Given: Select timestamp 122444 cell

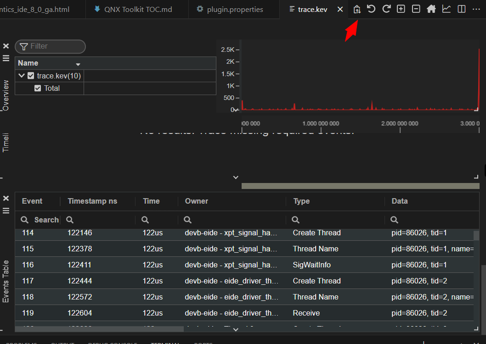Looking at the screenshot, I should tap(79, 281).
